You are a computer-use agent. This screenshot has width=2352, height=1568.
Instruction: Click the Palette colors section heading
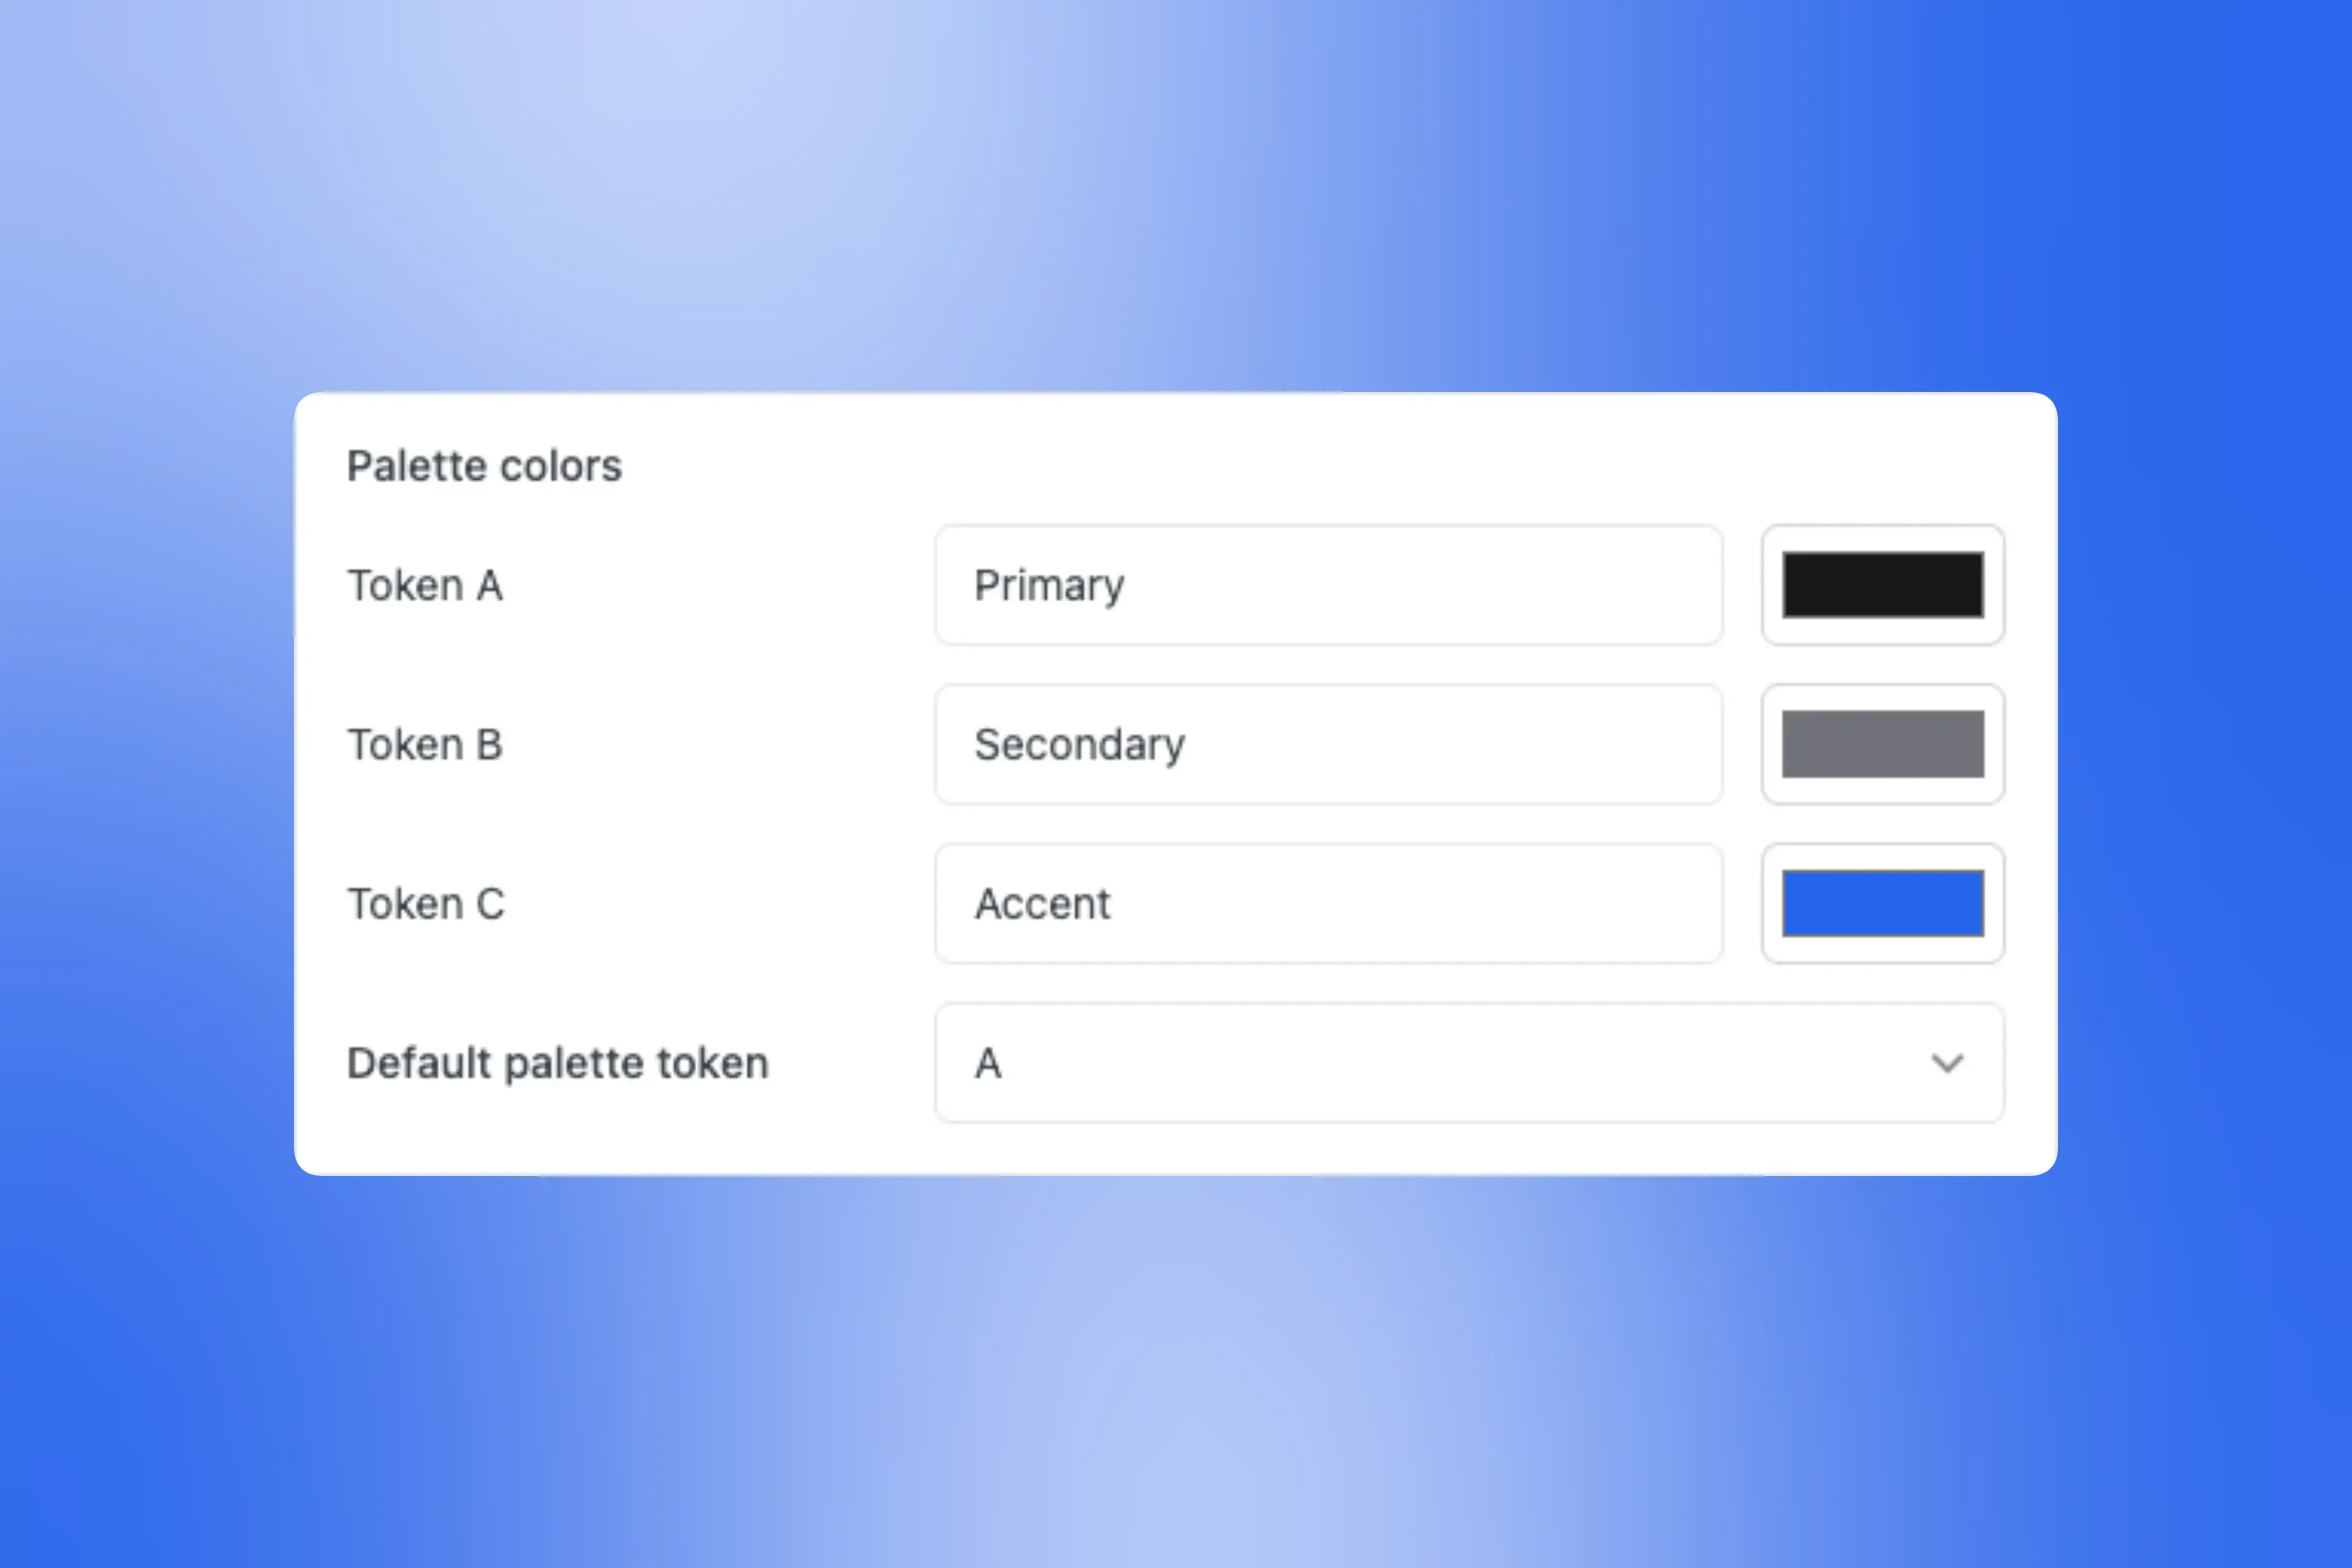pos(484,465)
